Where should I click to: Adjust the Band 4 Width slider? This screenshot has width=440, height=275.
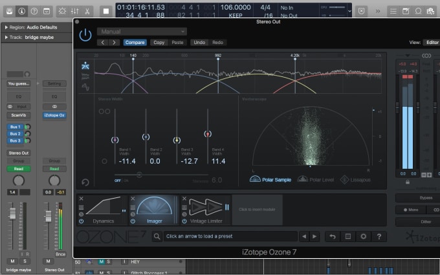pos(208,134)
